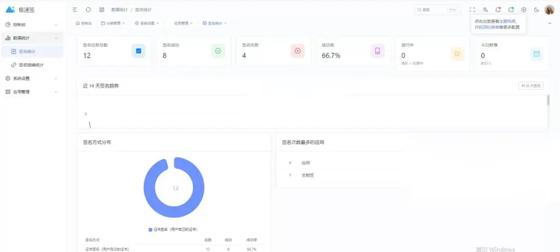Open the notifications bell icon
The image size is (560, 252).
click(x=498, y=10)
